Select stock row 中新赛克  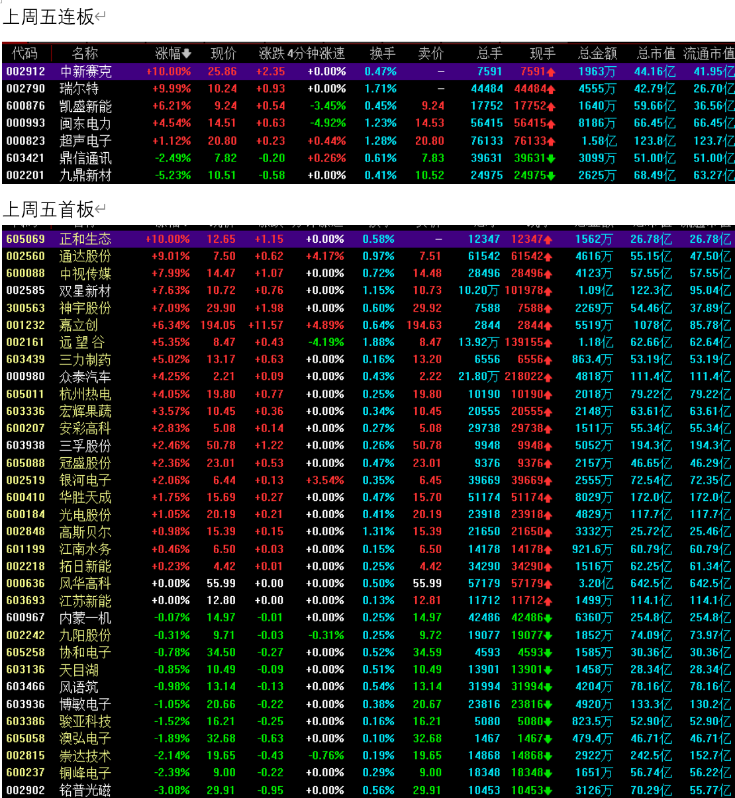pos(368,71)
